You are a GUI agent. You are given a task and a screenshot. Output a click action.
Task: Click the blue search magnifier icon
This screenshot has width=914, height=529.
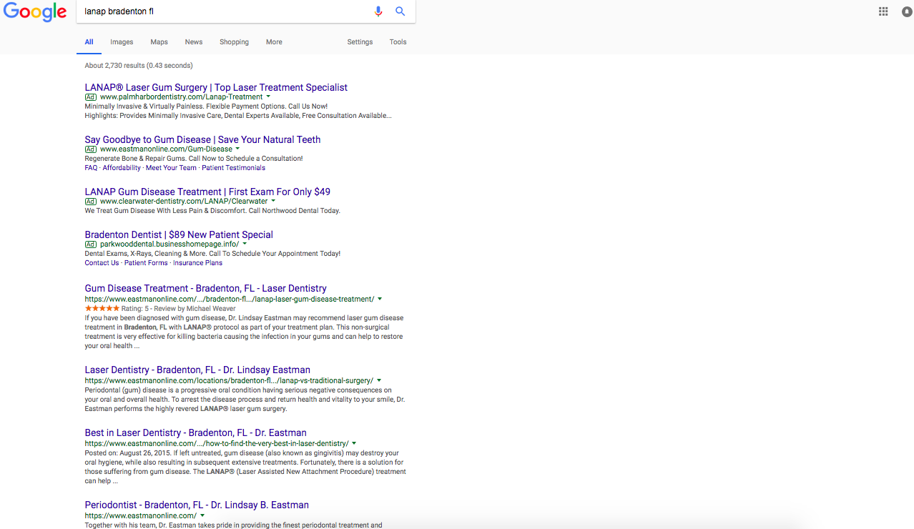click(400, 11)
